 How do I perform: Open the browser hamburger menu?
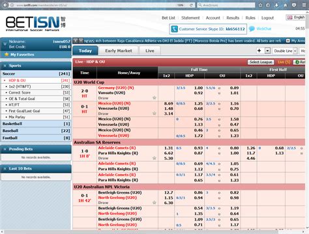[304, 5]
